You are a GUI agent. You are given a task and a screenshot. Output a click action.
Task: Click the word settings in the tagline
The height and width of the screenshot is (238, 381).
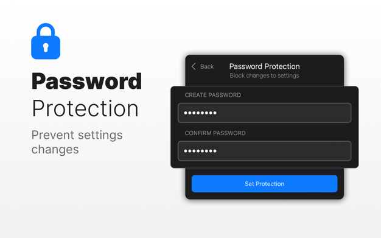coord(100,135)
